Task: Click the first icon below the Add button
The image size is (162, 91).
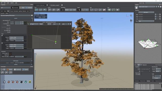Action: pyautogui.click(x=2, y=73)
